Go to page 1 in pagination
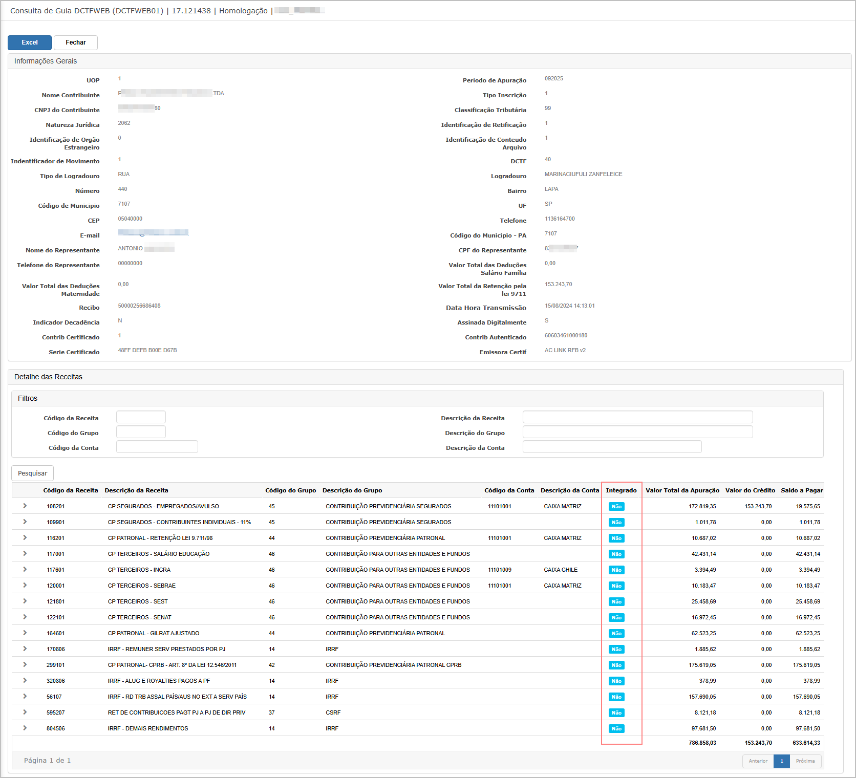856x778 pixels. click(781, 761)
